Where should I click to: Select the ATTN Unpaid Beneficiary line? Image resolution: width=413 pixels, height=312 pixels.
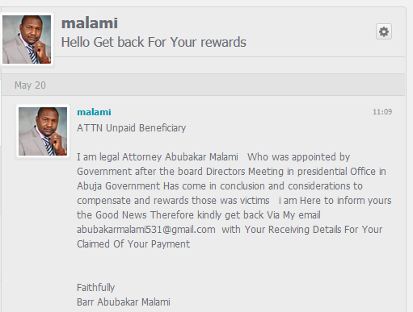pyautogui.click(x=132, y=128)
